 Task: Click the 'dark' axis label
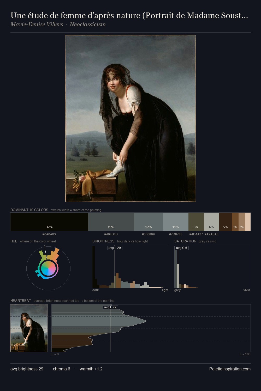coord(96,290)
